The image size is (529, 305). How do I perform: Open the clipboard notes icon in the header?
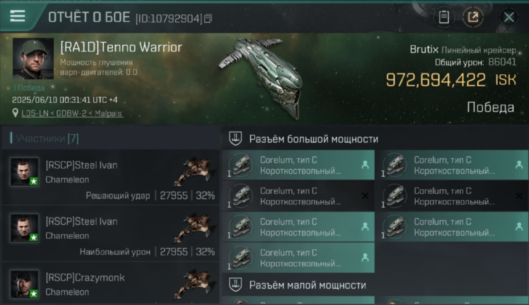pyautogui.click(x=444, y=17)
